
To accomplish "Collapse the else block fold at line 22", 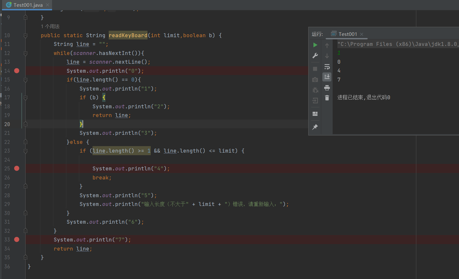I will click(x=26, y=142).
